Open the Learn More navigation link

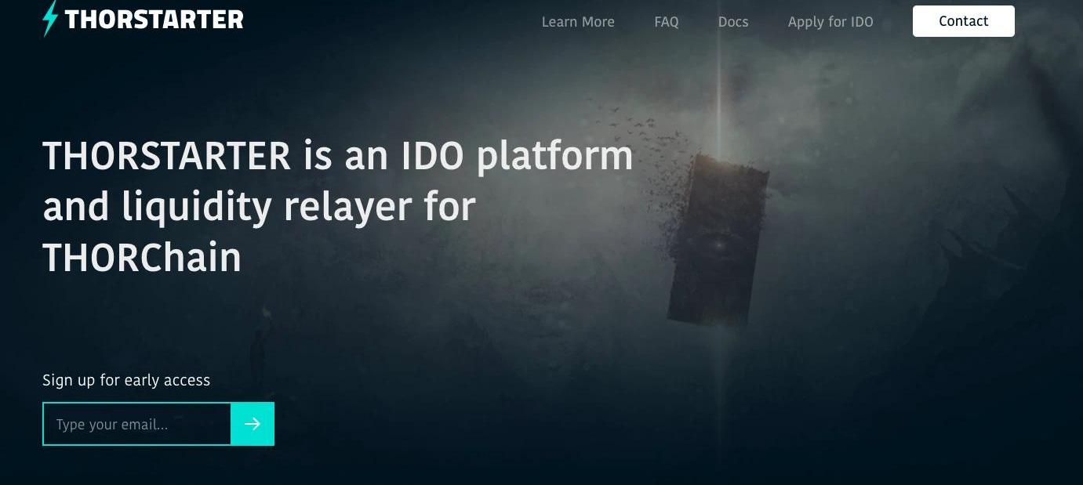click(578, 22)
